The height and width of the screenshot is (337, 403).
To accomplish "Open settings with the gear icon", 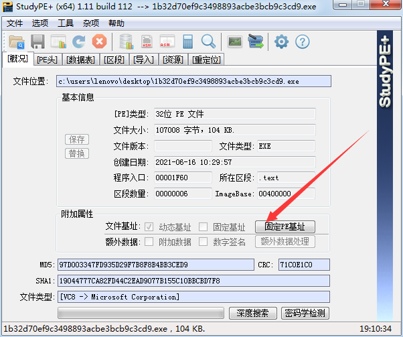I will coord(281,42).
